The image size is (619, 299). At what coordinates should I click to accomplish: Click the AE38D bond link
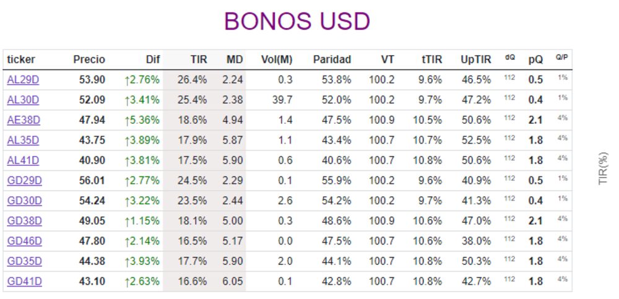point(24,120)
